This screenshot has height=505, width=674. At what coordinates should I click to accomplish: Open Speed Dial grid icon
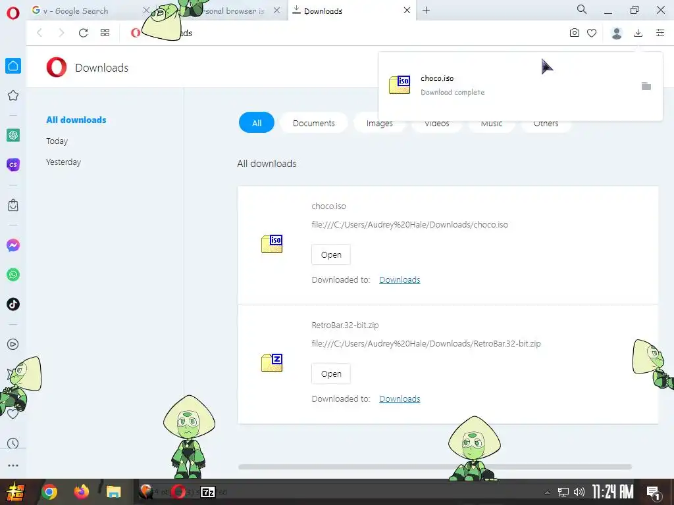(105, 33)
